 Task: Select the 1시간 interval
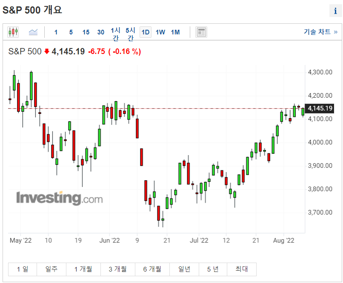[115, 34]
